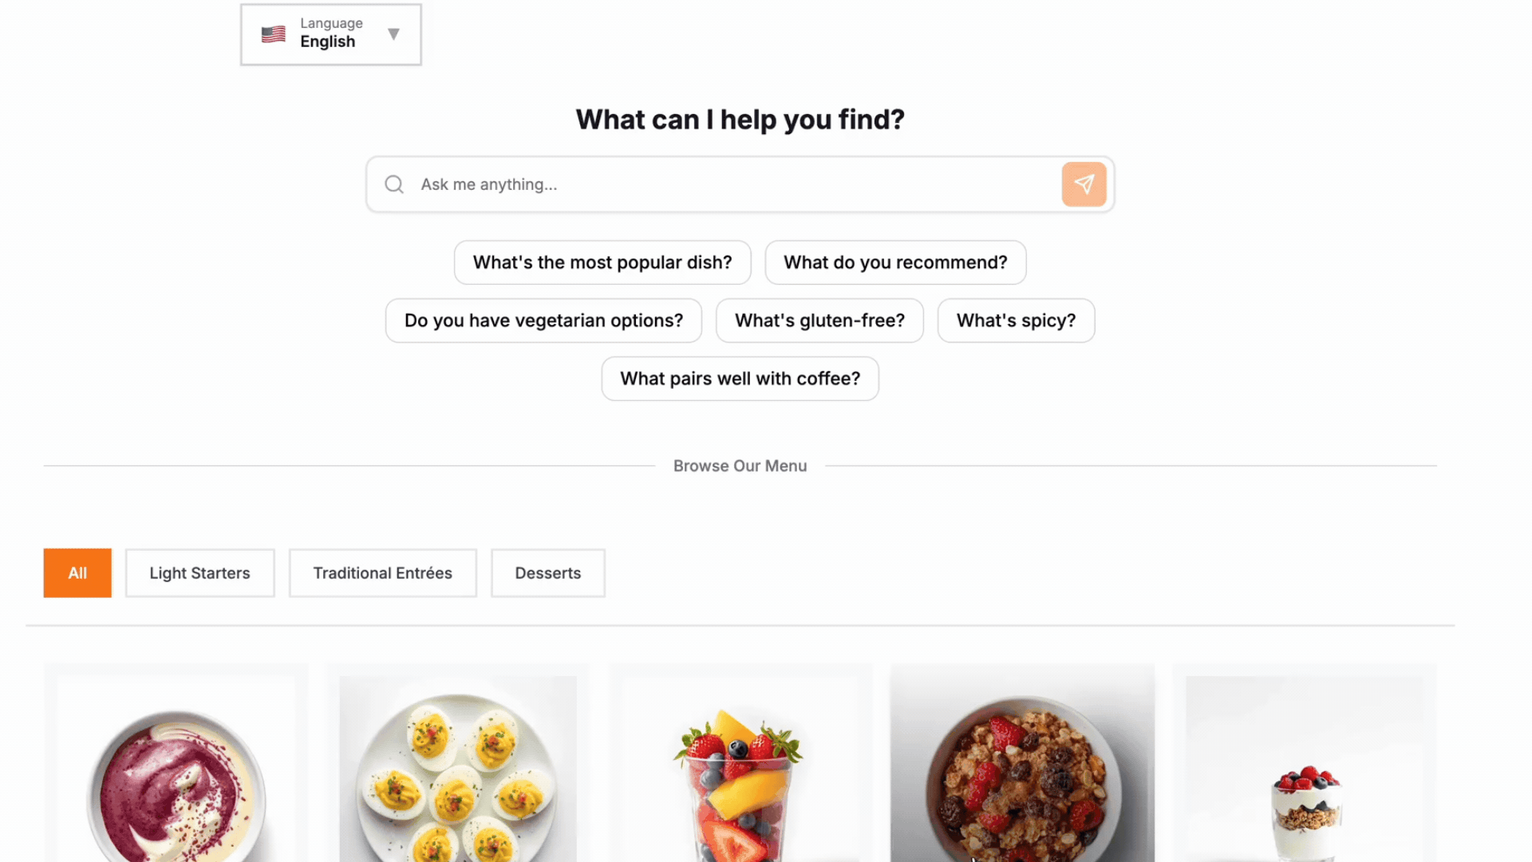Ask what pairs well with coffee
1532x862 pixels.
740,378
